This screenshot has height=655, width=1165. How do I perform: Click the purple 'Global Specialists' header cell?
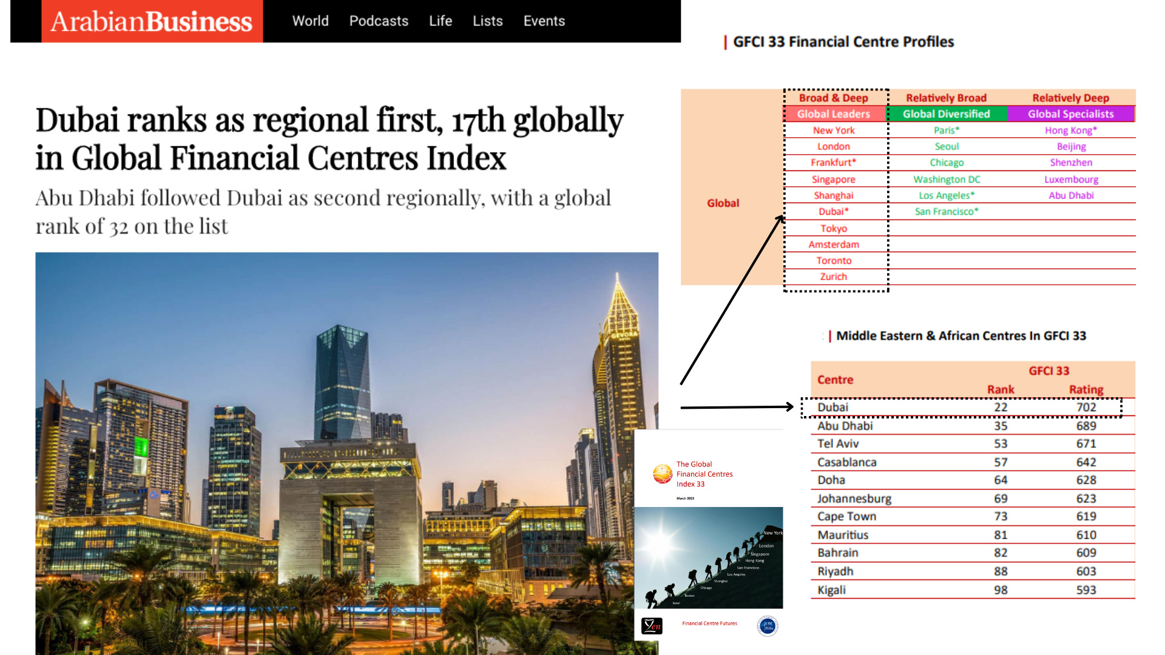[1071, 113]
